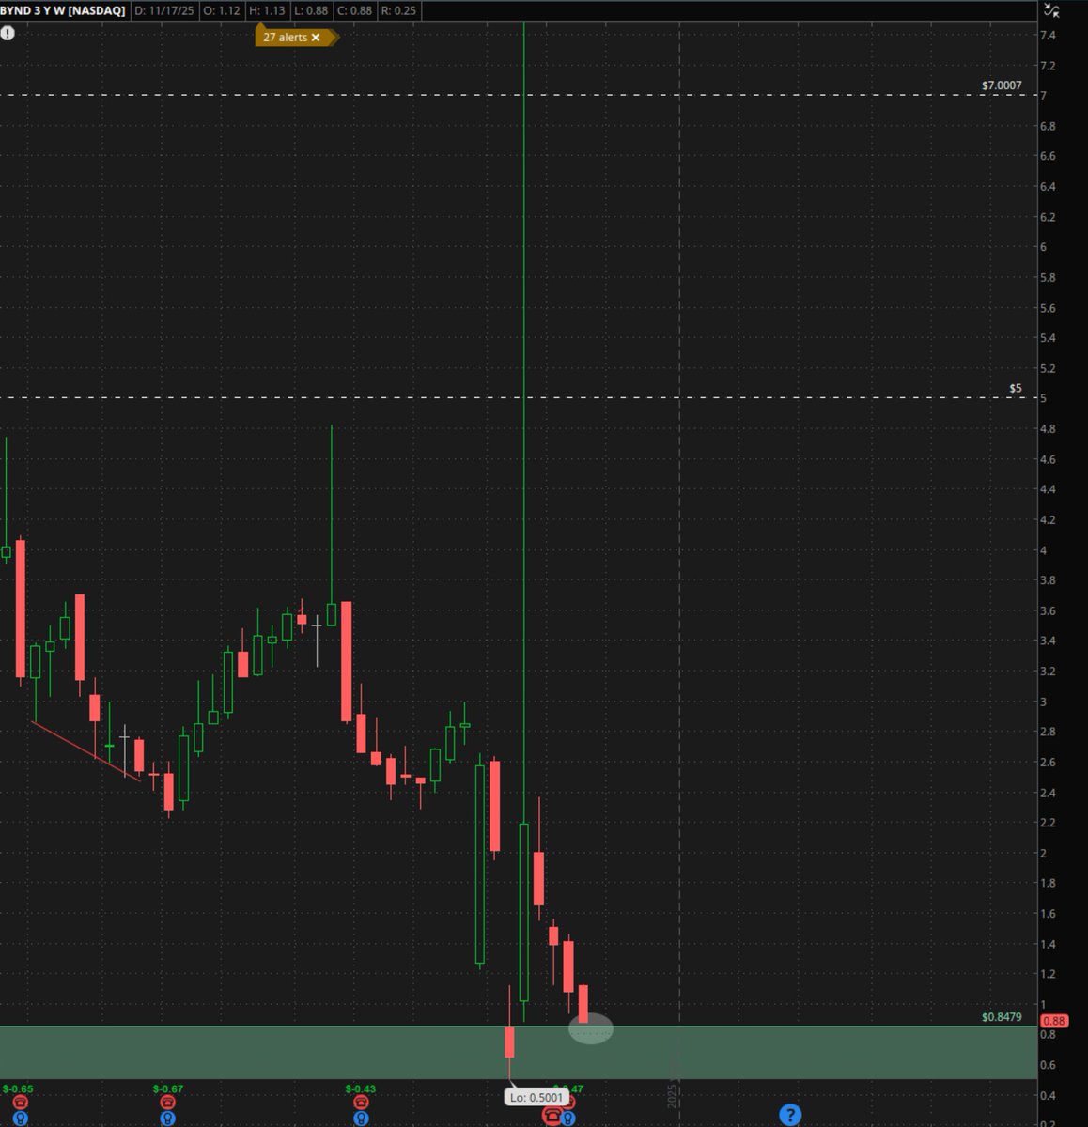Click the Lo: 0.5001 tooltip label
The width and height of the screenshot is (1088, 1127).
536,1097
